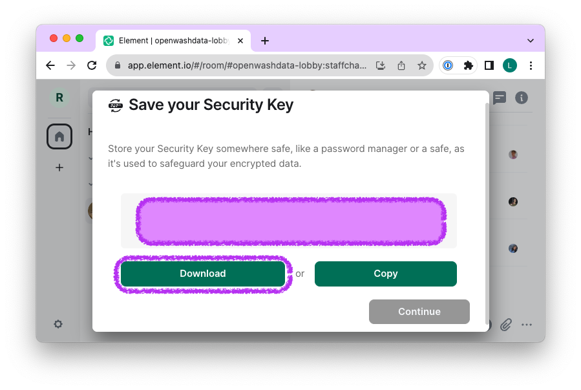Bookmark this page with star icon
Viewport: 581px width, 390px height.
(x=421, y=65)
